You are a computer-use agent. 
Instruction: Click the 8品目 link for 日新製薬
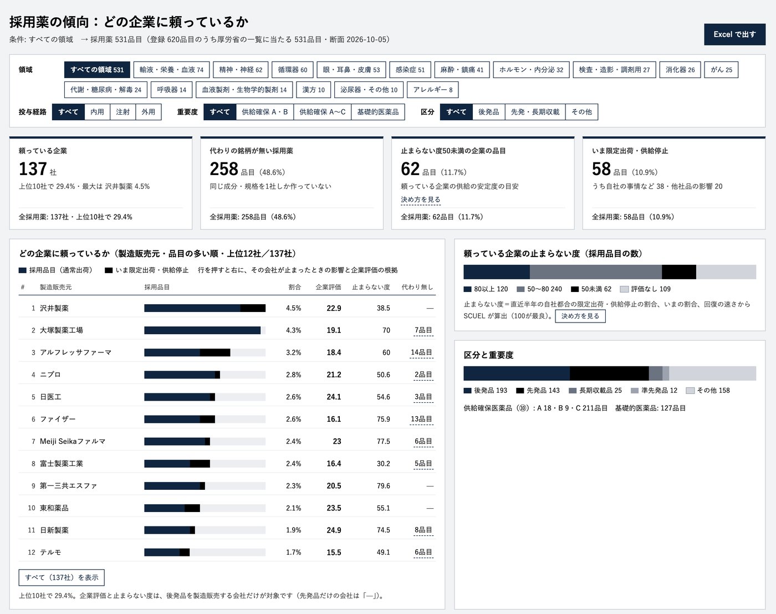click(423, 530)
